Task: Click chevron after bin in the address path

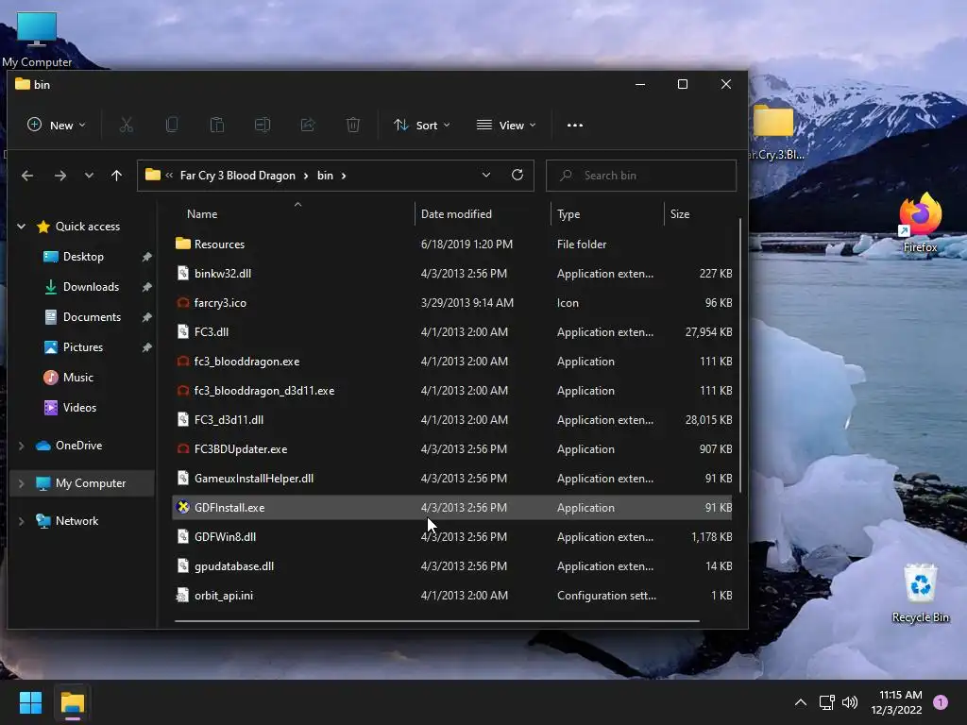Action: click(344, 176)
